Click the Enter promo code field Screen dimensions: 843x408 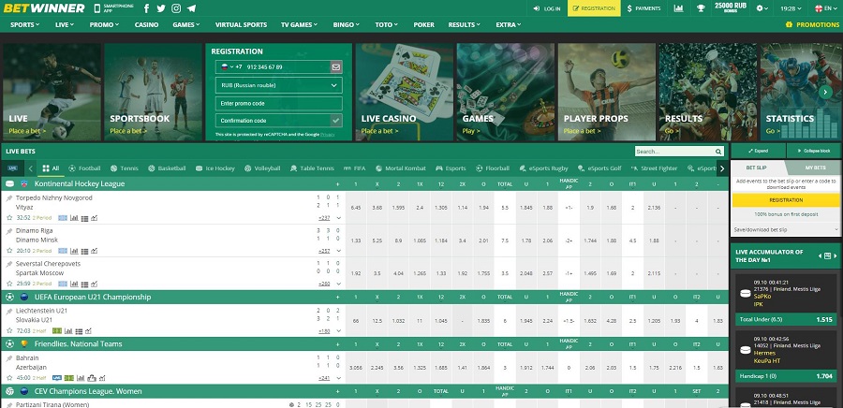coord(278,103)
